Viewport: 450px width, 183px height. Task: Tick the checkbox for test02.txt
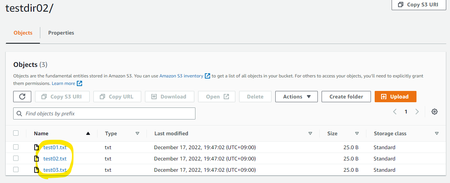tap(16, 158)
